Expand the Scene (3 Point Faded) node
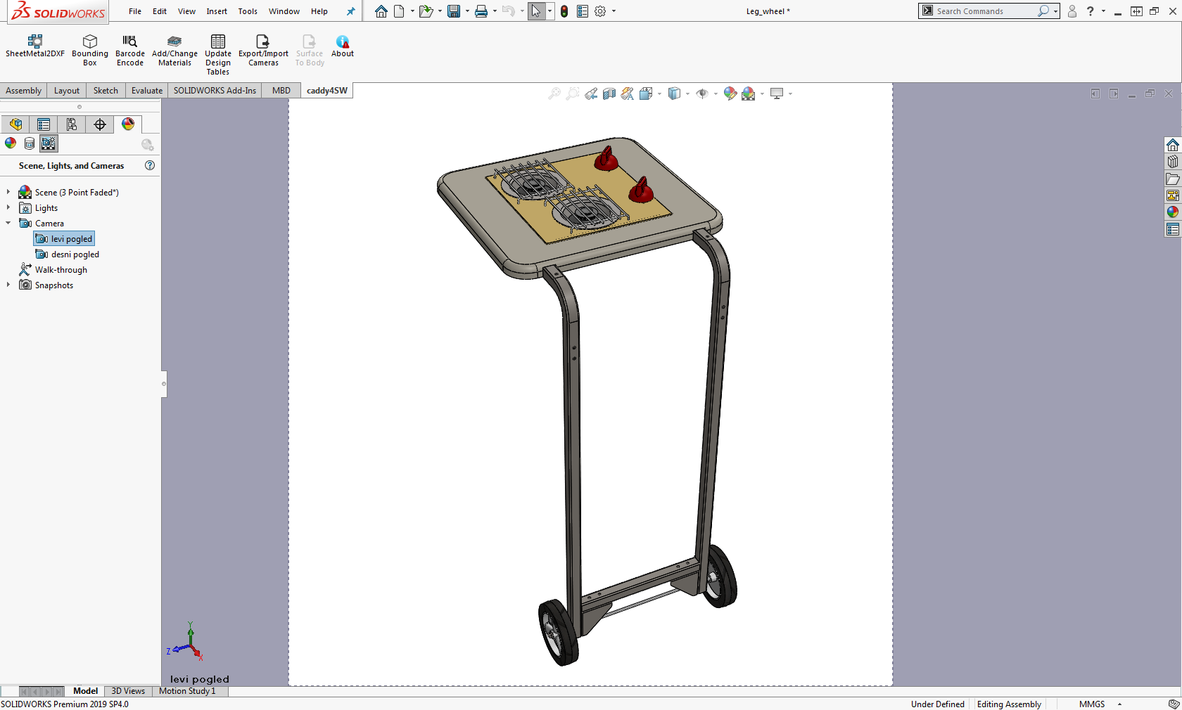This screenshot has height=710, width=1182. point(8,192)
